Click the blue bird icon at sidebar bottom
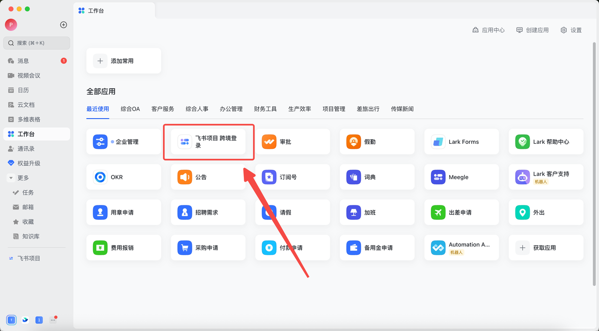Image resolution: width=599 pixels, height=331 pixels. (x=25, y=320)
